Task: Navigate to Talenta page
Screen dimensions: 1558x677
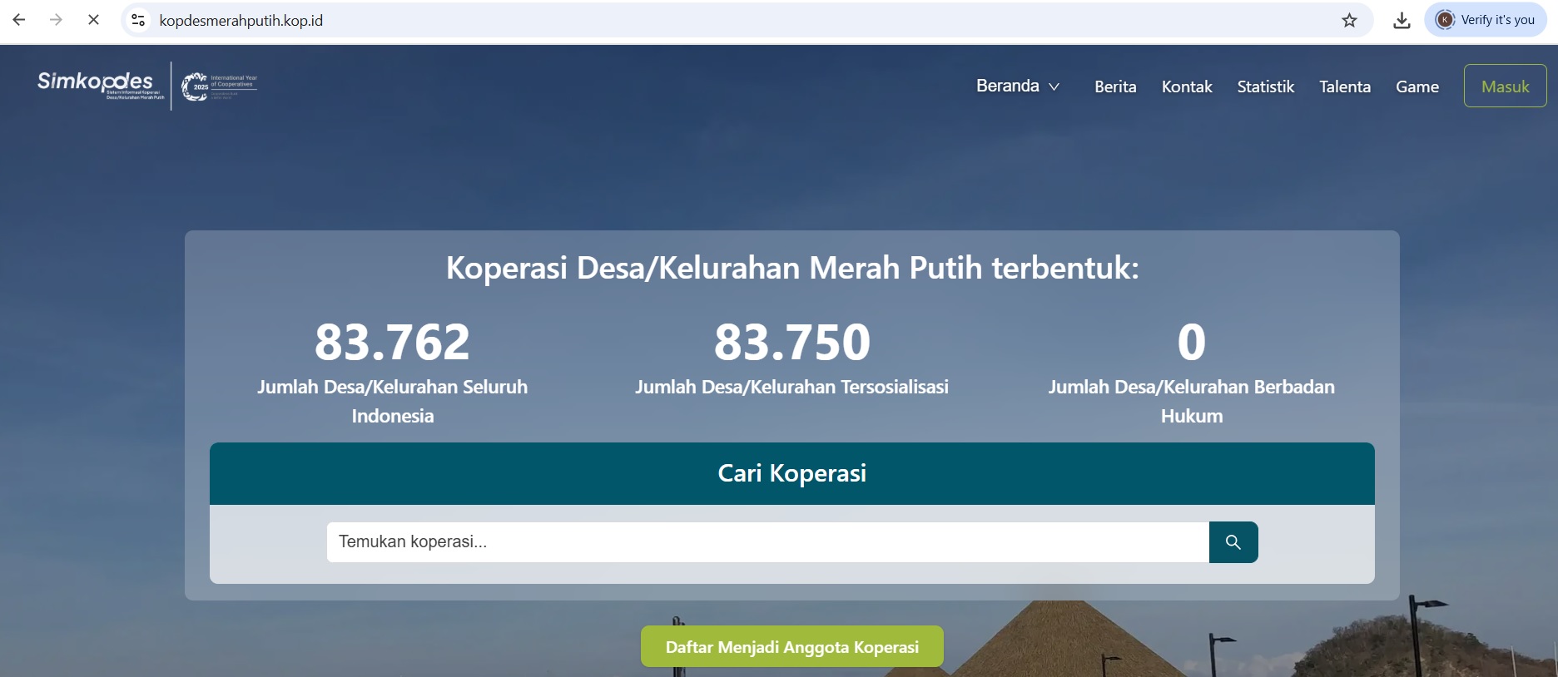Action: (1344, 86)
